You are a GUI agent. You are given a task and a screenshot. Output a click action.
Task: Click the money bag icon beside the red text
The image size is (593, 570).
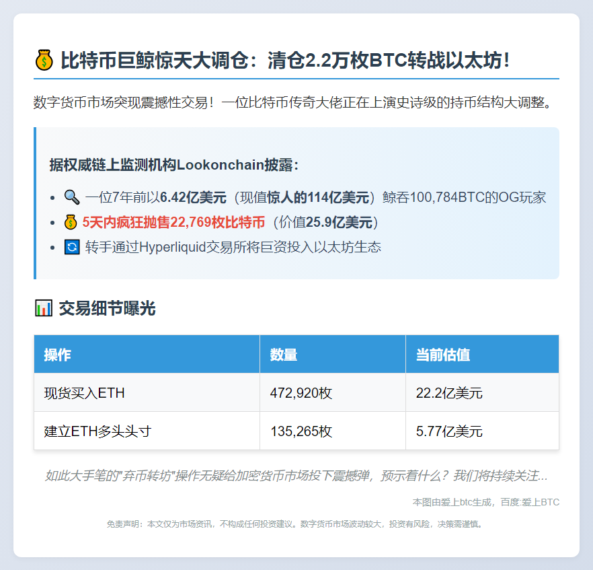(71, 222)
